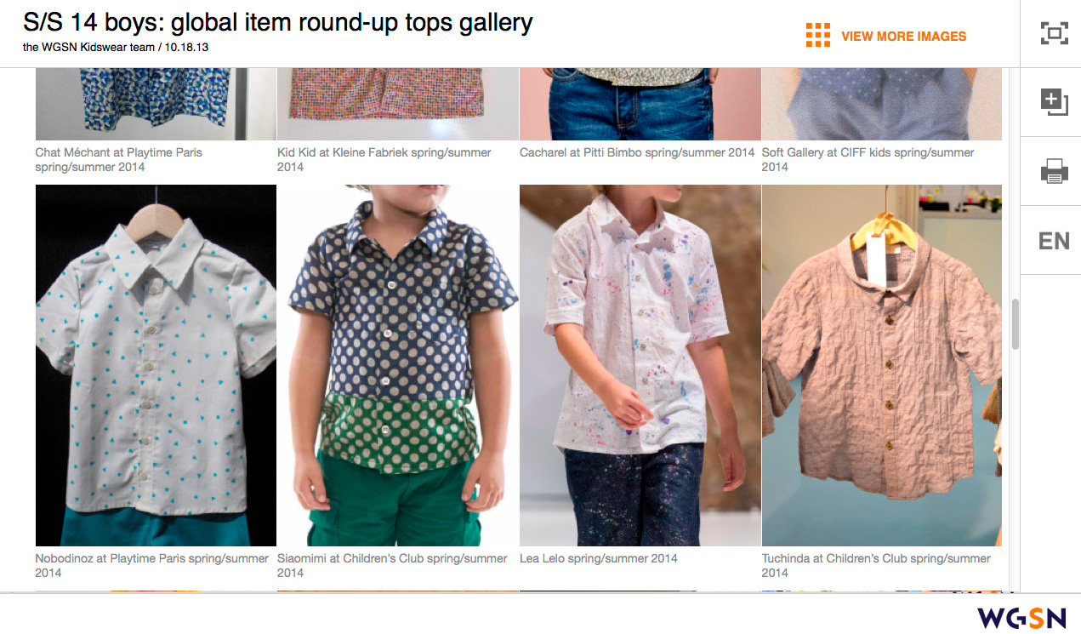Click VIEW MORE IMAGES link
This screenshot has height=634, width=1081.
tap(903, 36)
